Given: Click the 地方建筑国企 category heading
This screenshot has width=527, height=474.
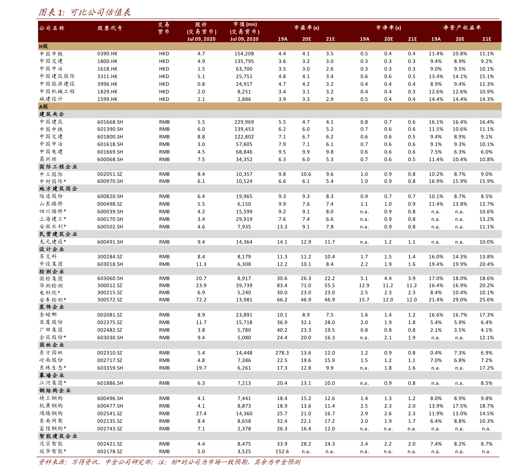Looking at the screenshot, I should (x=58, y=189).
